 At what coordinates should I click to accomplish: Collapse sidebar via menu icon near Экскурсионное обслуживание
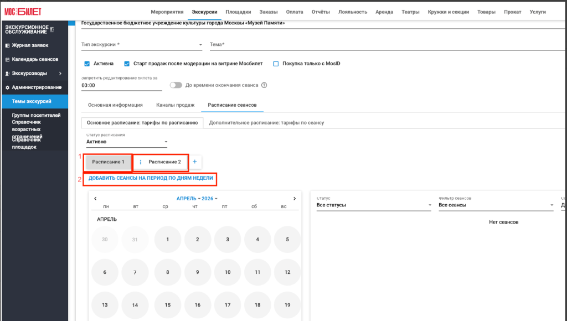click(52, 29)
